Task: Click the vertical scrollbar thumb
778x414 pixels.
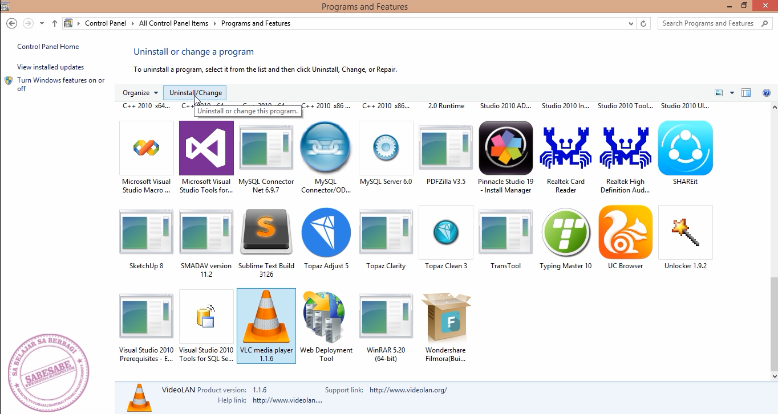Action: [774, 323]
